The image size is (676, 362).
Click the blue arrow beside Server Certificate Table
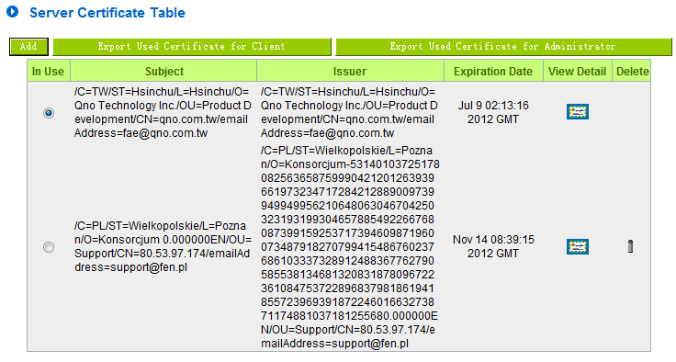(x=13, y=12)
